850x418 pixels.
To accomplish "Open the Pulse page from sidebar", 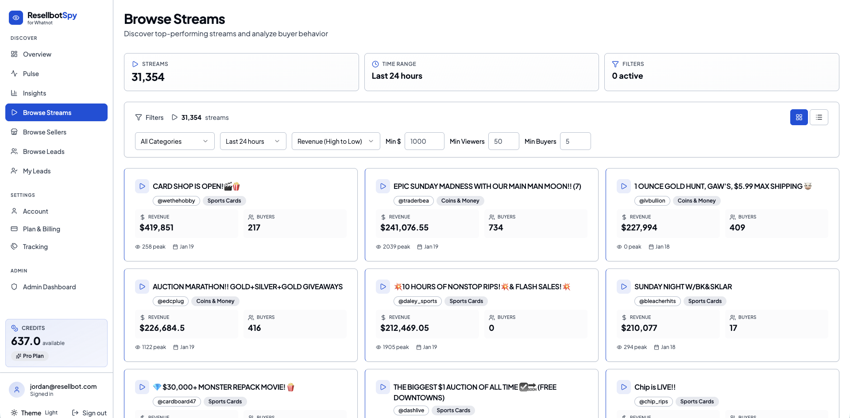I will tap(31, 74).
